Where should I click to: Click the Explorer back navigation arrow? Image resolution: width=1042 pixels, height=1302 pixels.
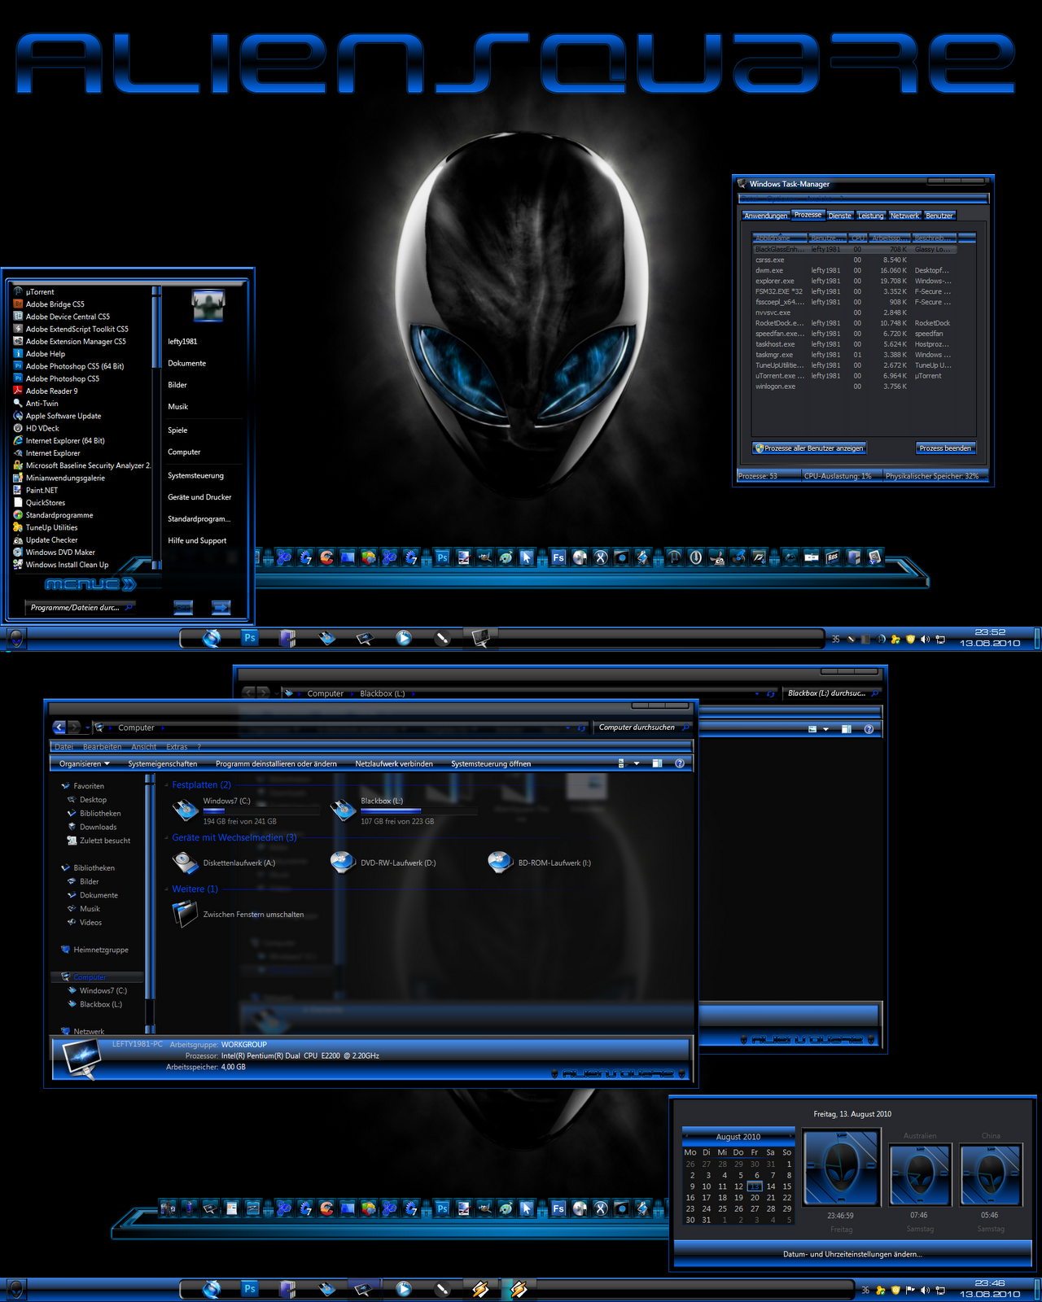pyautogui.click(x=59, y=727)
